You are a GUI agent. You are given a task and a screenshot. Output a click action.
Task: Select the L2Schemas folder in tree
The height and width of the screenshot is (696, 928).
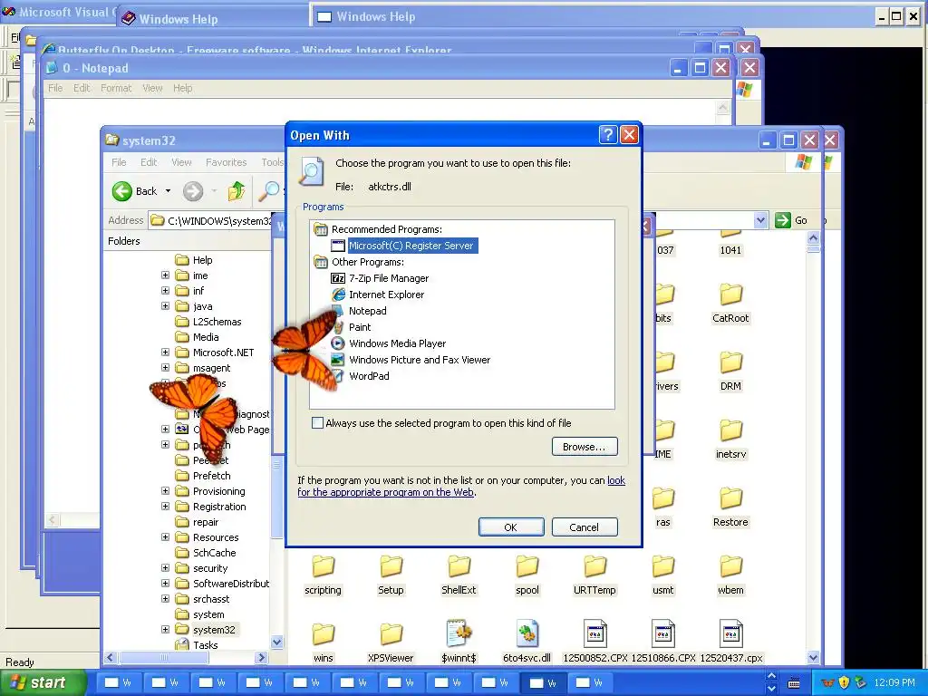pyautogui.click(x=208, y=322)
